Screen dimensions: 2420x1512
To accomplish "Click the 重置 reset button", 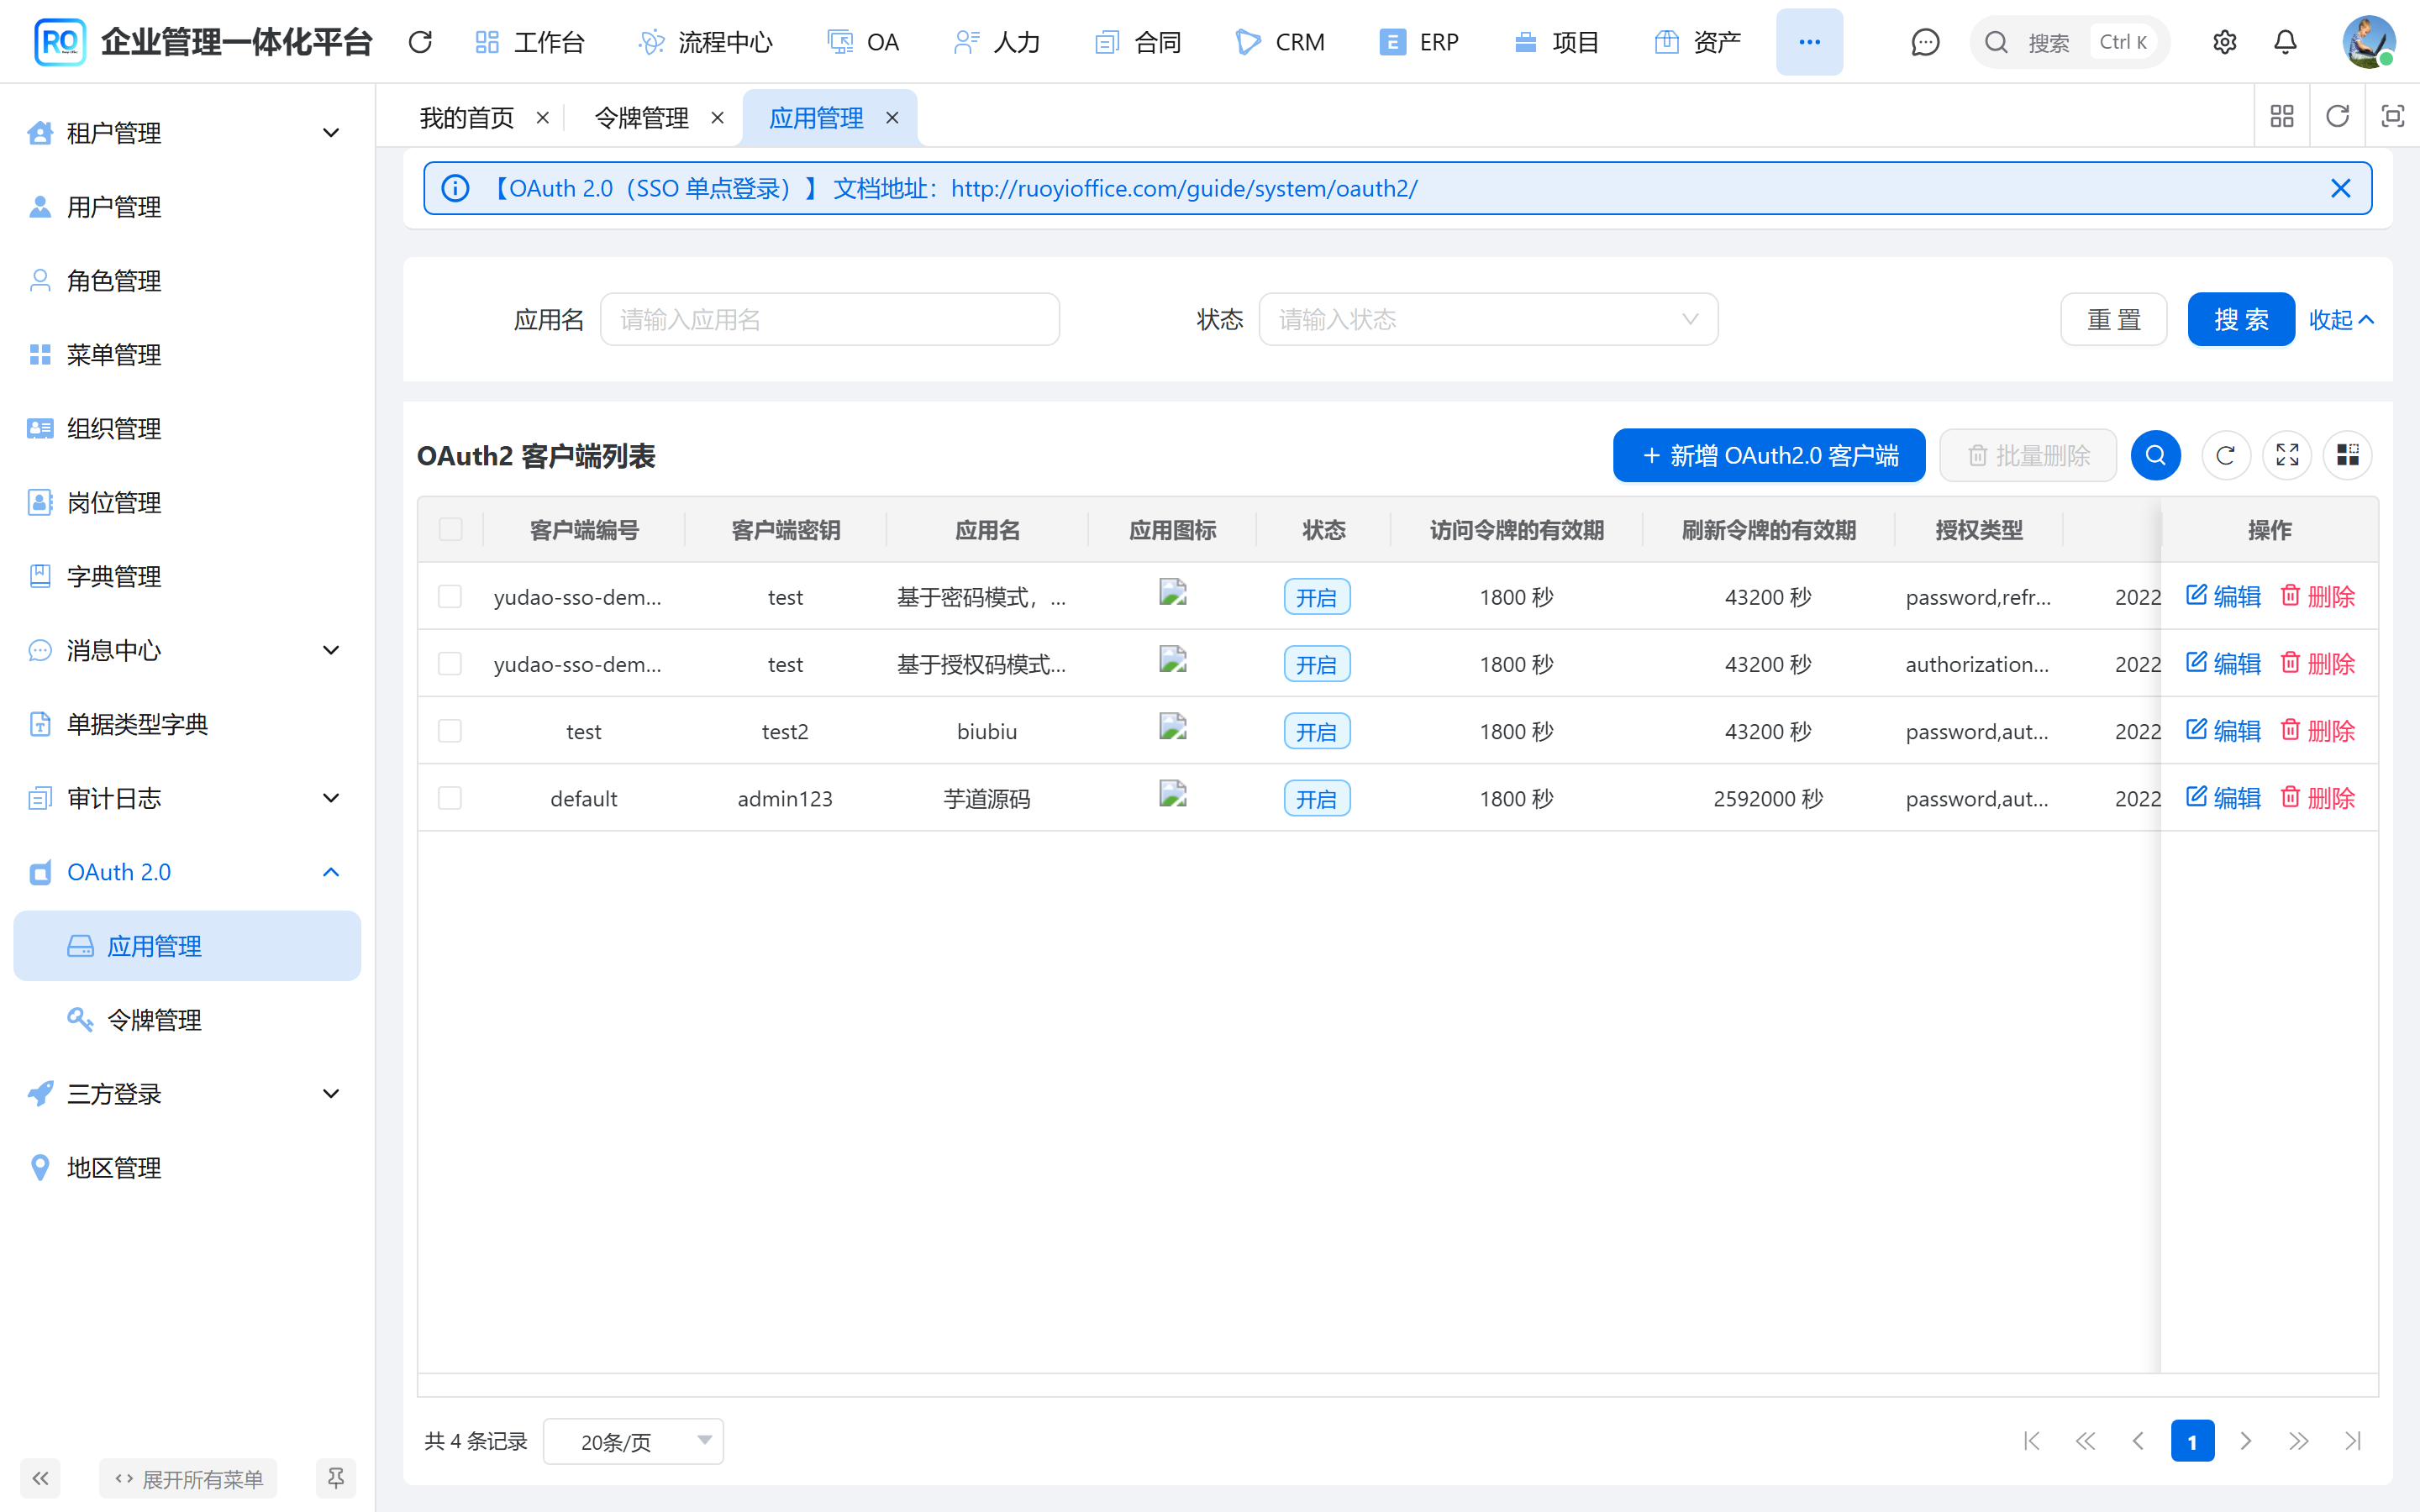I will click(x=2114, y=319).
